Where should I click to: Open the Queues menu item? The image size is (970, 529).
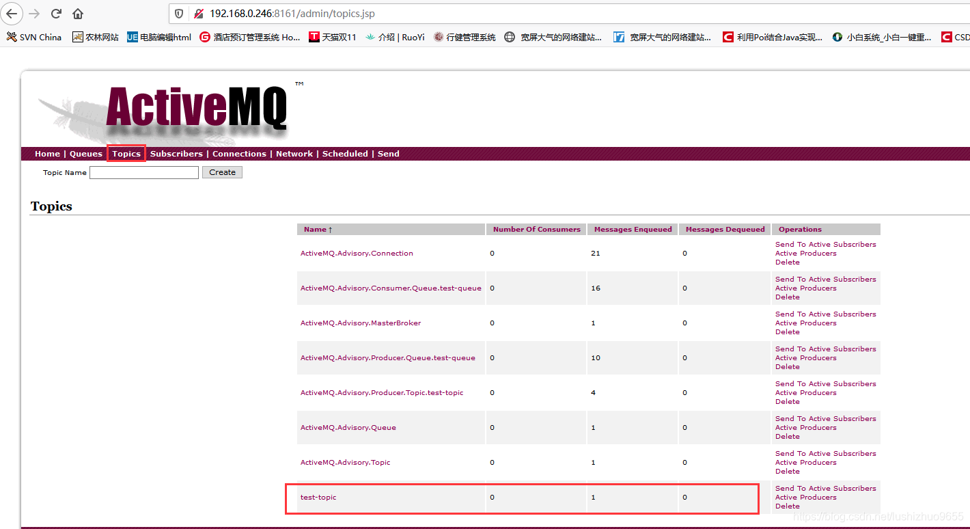coord(86,154)
